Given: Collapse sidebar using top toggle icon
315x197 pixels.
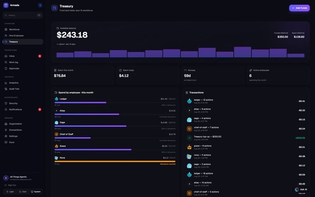Looking at the screenshot, I should tap(40, 5).
